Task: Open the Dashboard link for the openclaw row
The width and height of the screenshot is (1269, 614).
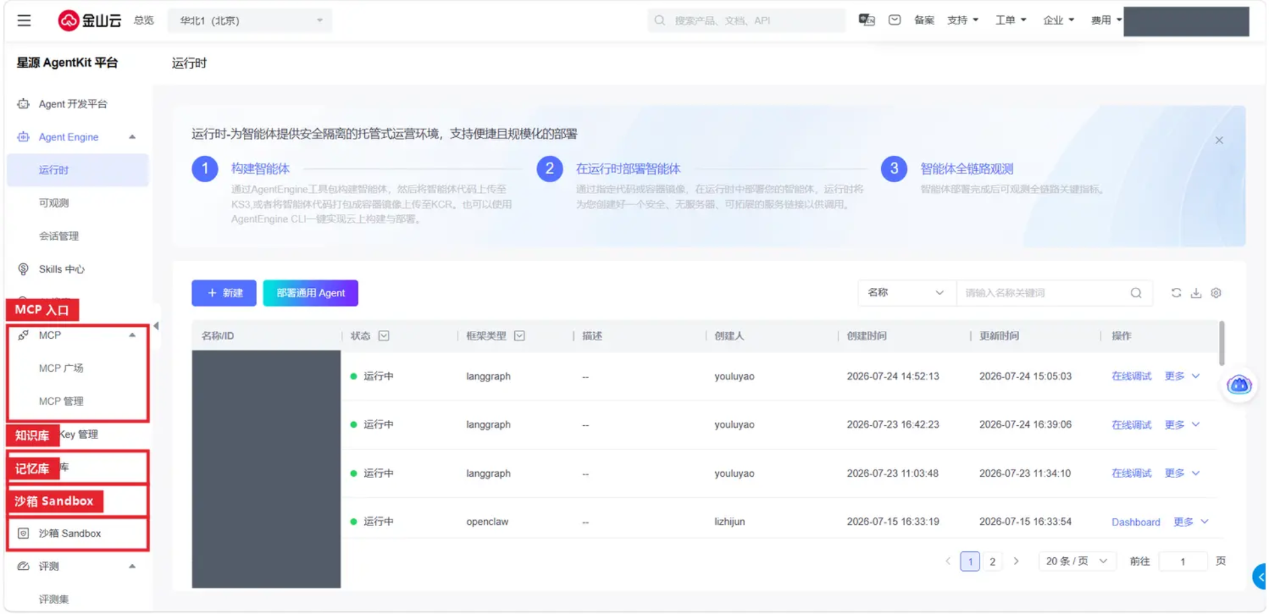Action: tap(1135, 522)
